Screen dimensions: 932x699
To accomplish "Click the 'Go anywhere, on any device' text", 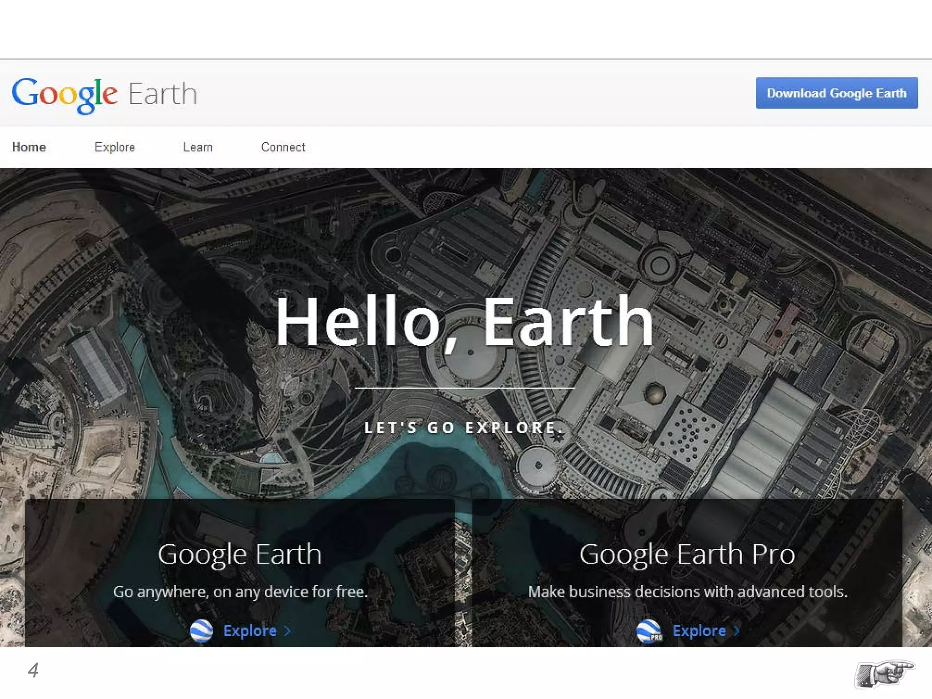I will pyautogui.click(x=240, y=592).
